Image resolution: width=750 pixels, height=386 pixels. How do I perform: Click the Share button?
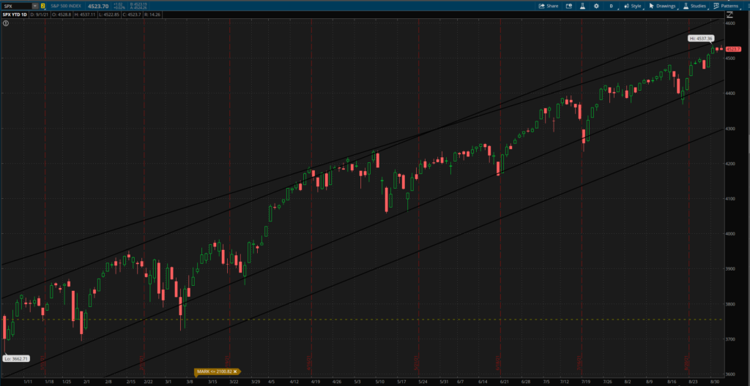click(549, 6)
